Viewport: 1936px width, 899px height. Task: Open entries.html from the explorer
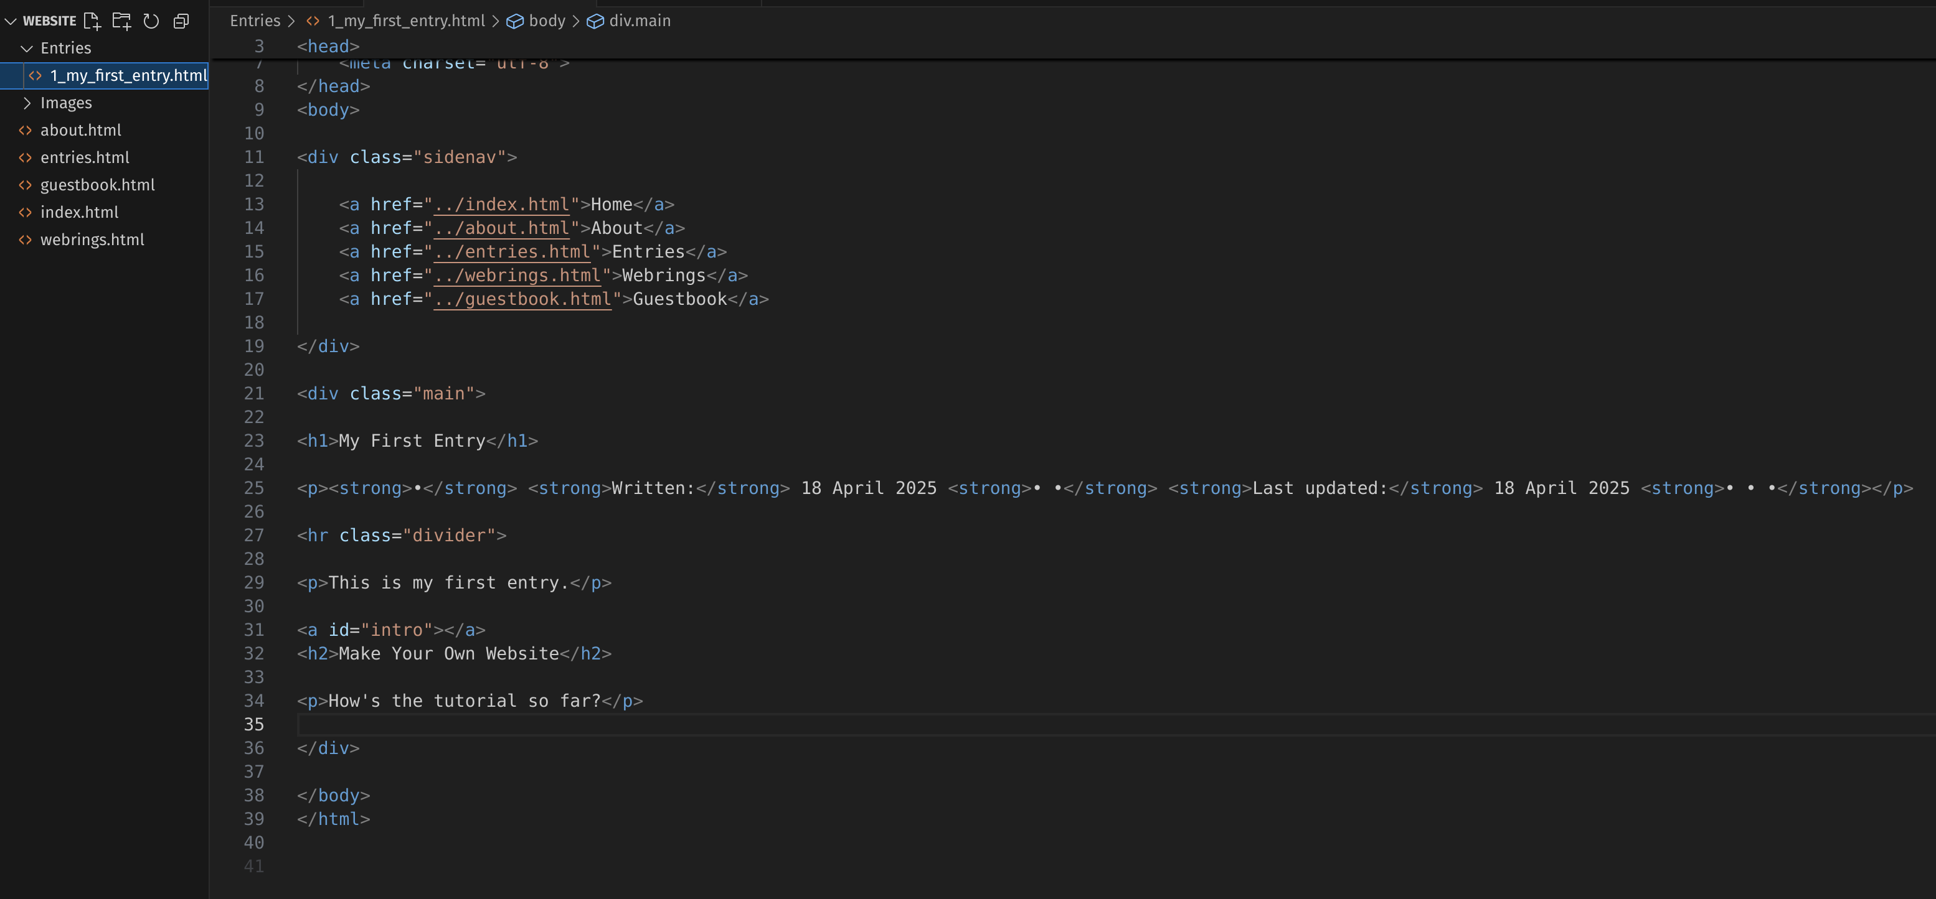pos(85,158)
